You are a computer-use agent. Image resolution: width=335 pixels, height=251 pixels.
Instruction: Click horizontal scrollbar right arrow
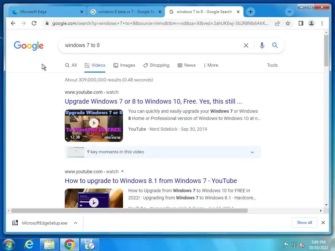point(321,211)
